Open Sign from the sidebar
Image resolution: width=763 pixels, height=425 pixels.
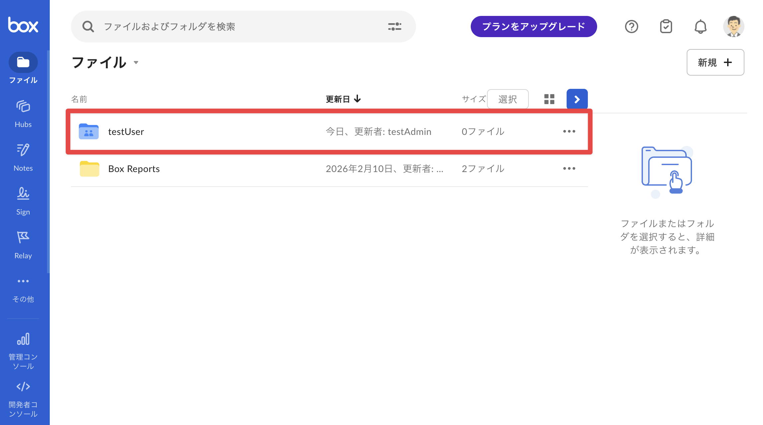point(23,201)
